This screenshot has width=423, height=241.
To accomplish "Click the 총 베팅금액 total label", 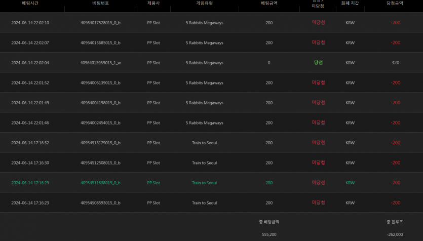I will click(269, 222).
